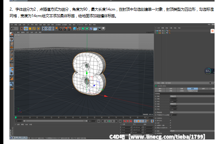Open the Basic tab in attribute manager
This screenshot has width=218, height=144.
click(x=160, y=89)
